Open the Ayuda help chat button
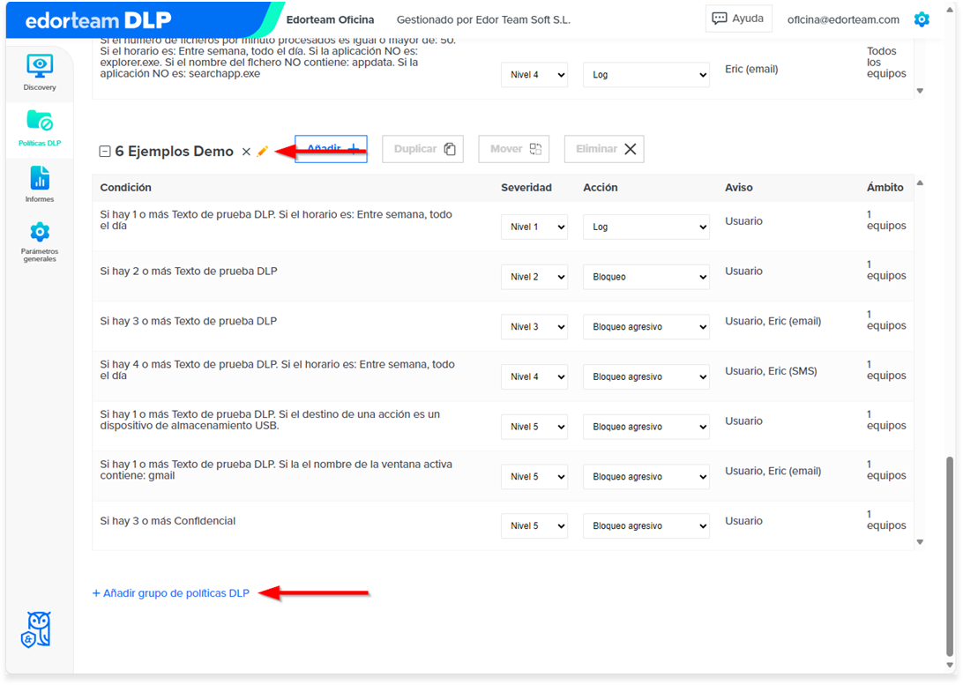Viewport: 963px width, 685px height. (738, 19)
